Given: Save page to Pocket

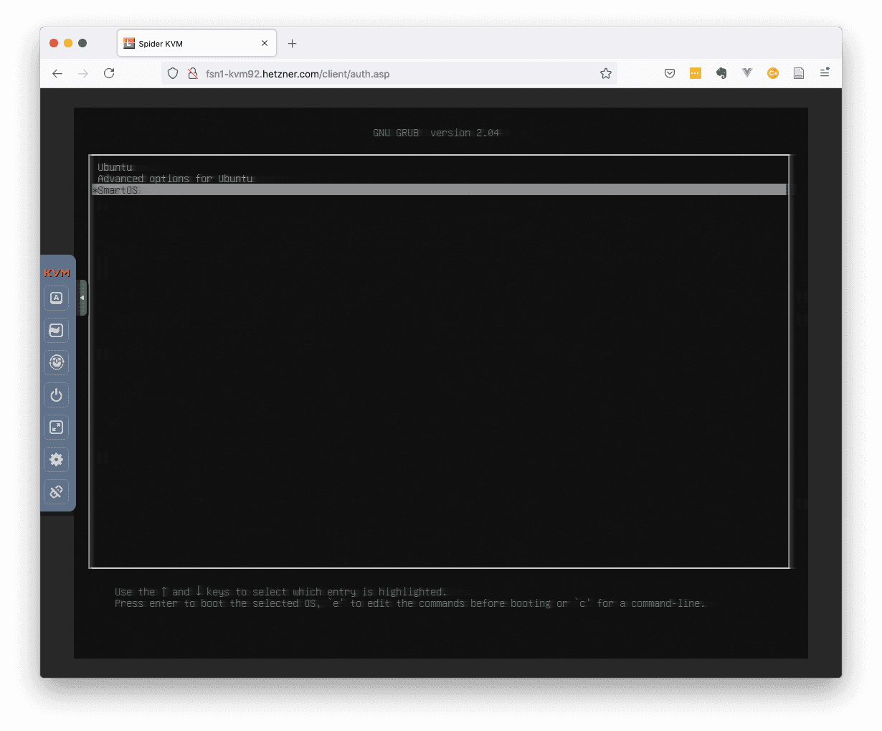Looking at the screenshot, I should [670, 73].
